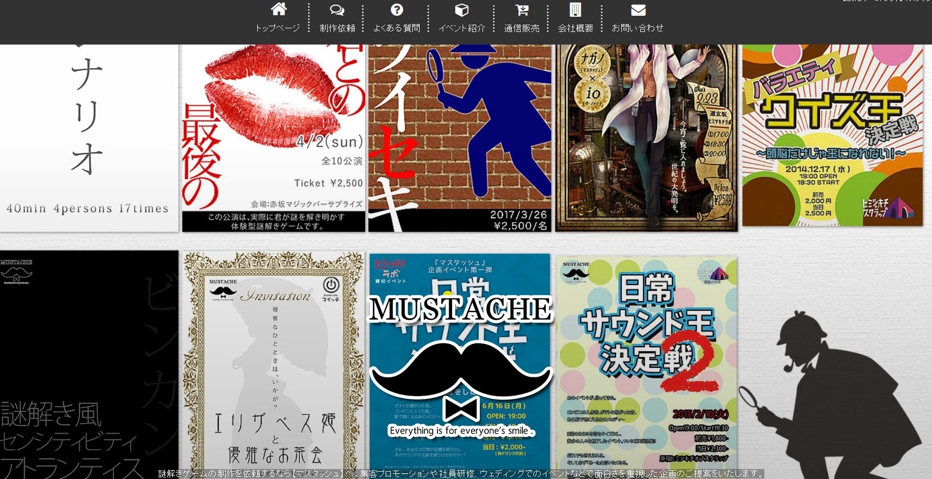932x479 pixels.
Task: Click the envelope contact icon
Action: click(x=638, y=10)
